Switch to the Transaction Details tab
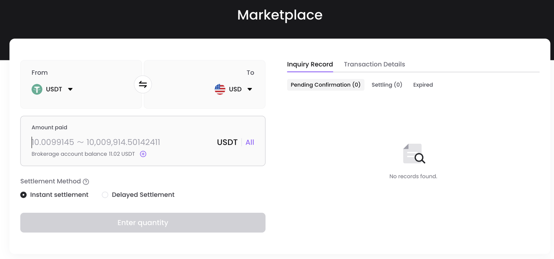The width and height of the screenshot is (554, 259). 374,64
